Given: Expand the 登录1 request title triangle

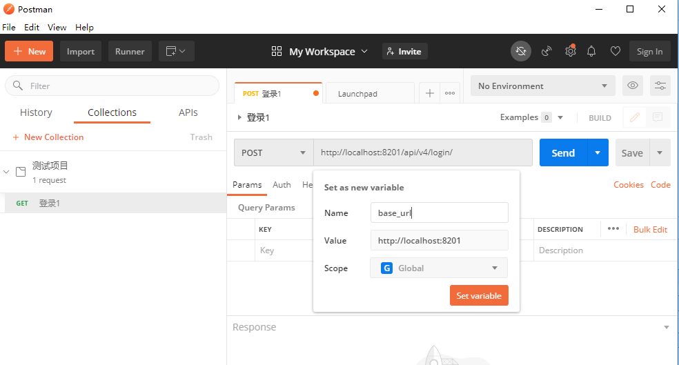Looking at the screenshot, I should [x=239, y=117].
